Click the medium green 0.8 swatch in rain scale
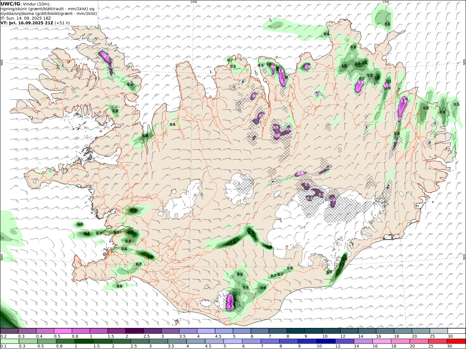This screenshot has height=349, width=466. [x=65, y=341]
